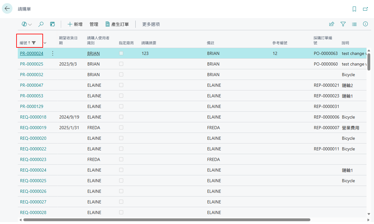Sort by the 編號 column header
Screen dimensions: 374x224
point(23,43)
